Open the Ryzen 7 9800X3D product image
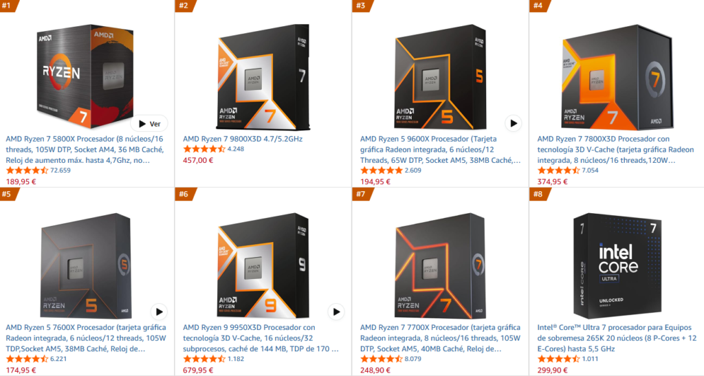704x376 pixels. (263, 76)
